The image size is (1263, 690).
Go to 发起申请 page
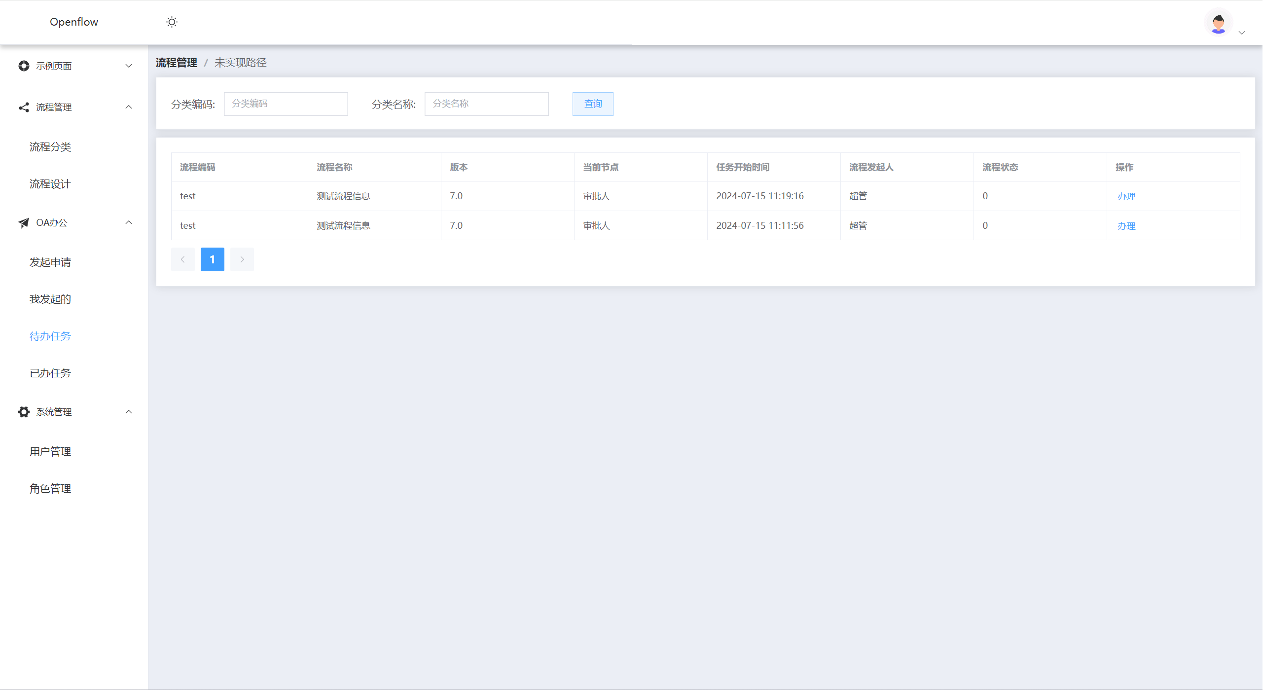click(x=50, y=262)
